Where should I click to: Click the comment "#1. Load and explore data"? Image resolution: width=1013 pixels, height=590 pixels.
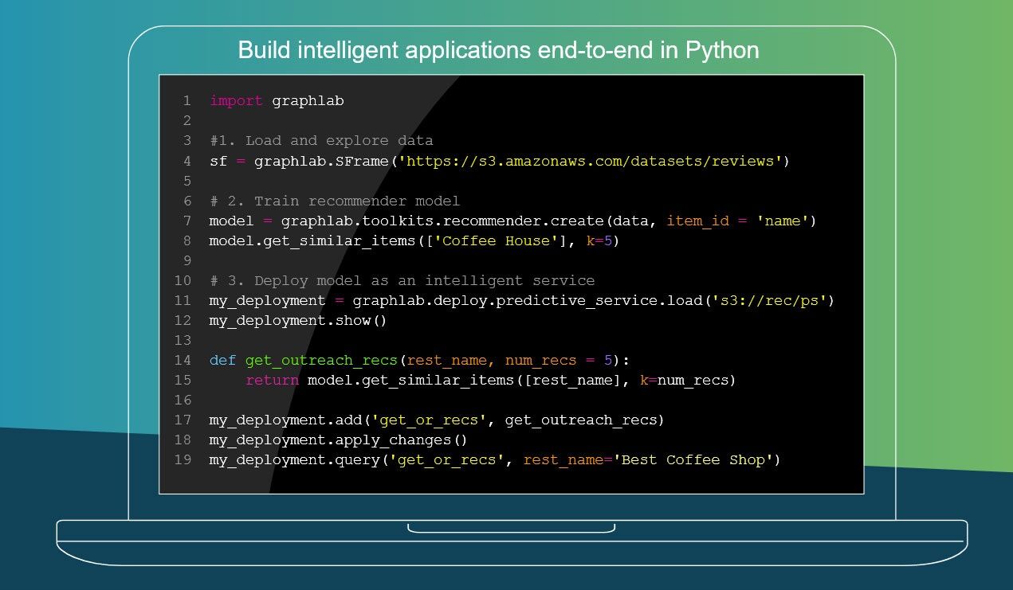pos(321,141)
